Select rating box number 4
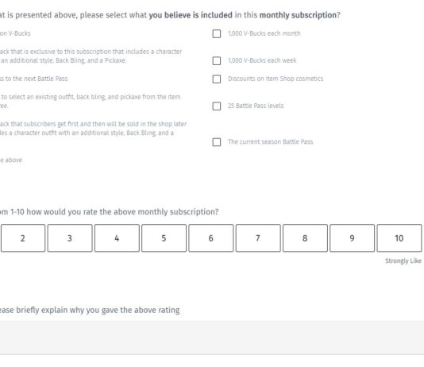Image resolution: width=424 pixels, height=367 pixels. 117,238
